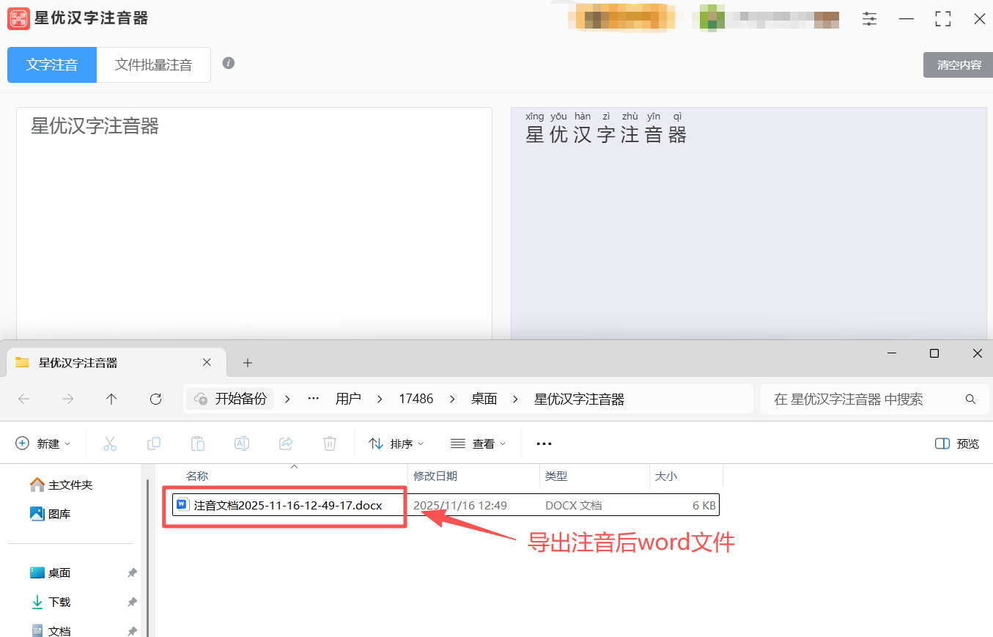This screenshot has width=993, height=637.
Task: Navigate to 用户 in the breadcrumb
Action: (x=348, y=399)
